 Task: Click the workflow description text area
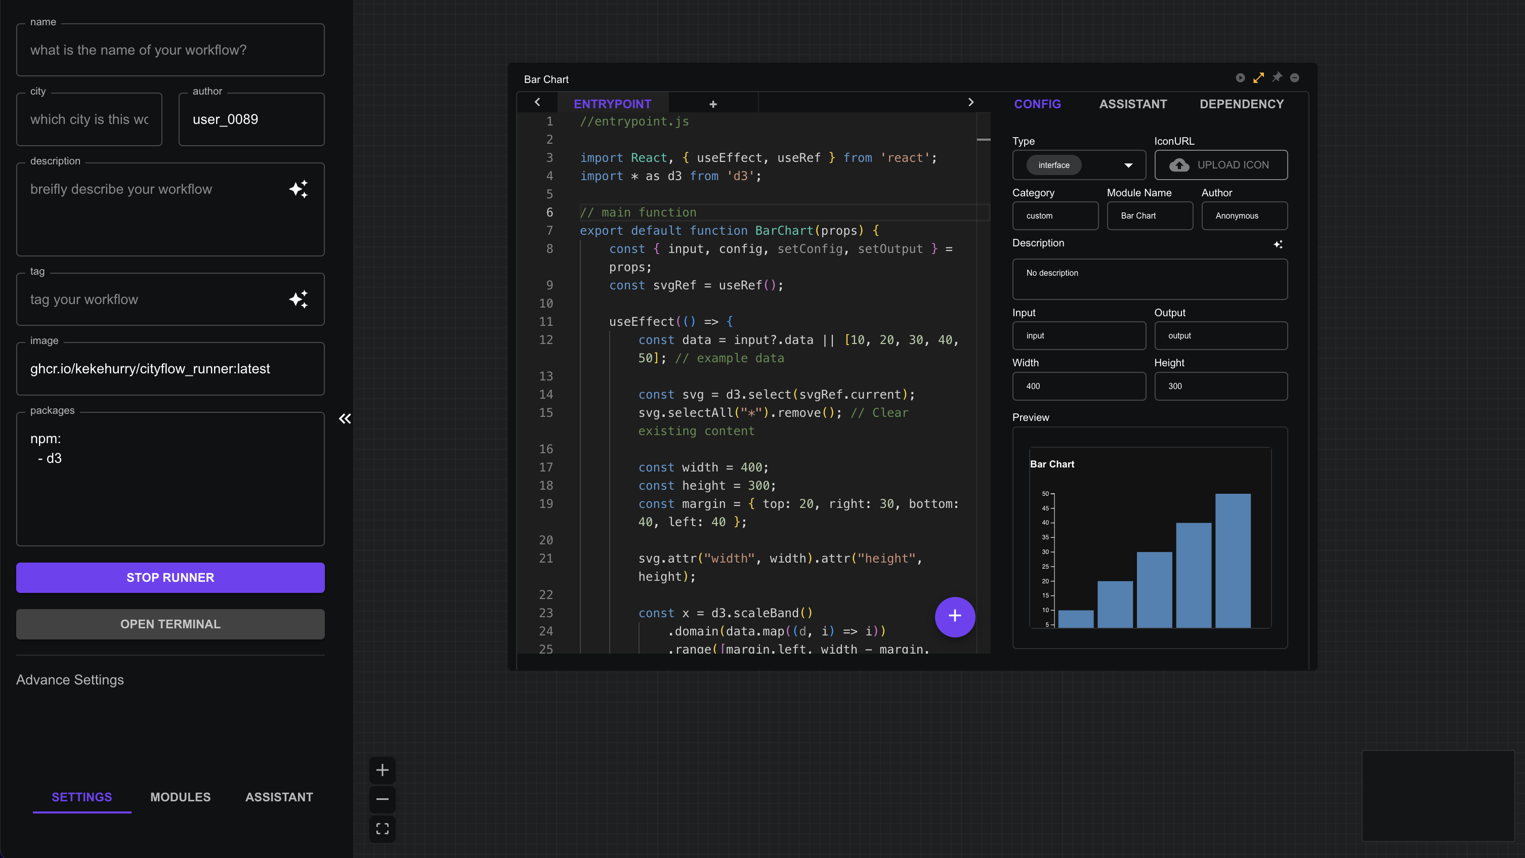(x=171, y=209)
